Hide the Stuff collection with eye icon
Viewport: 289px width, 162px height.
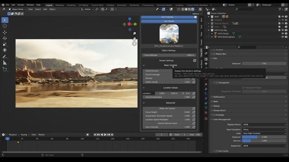click(x=283, y=17)
